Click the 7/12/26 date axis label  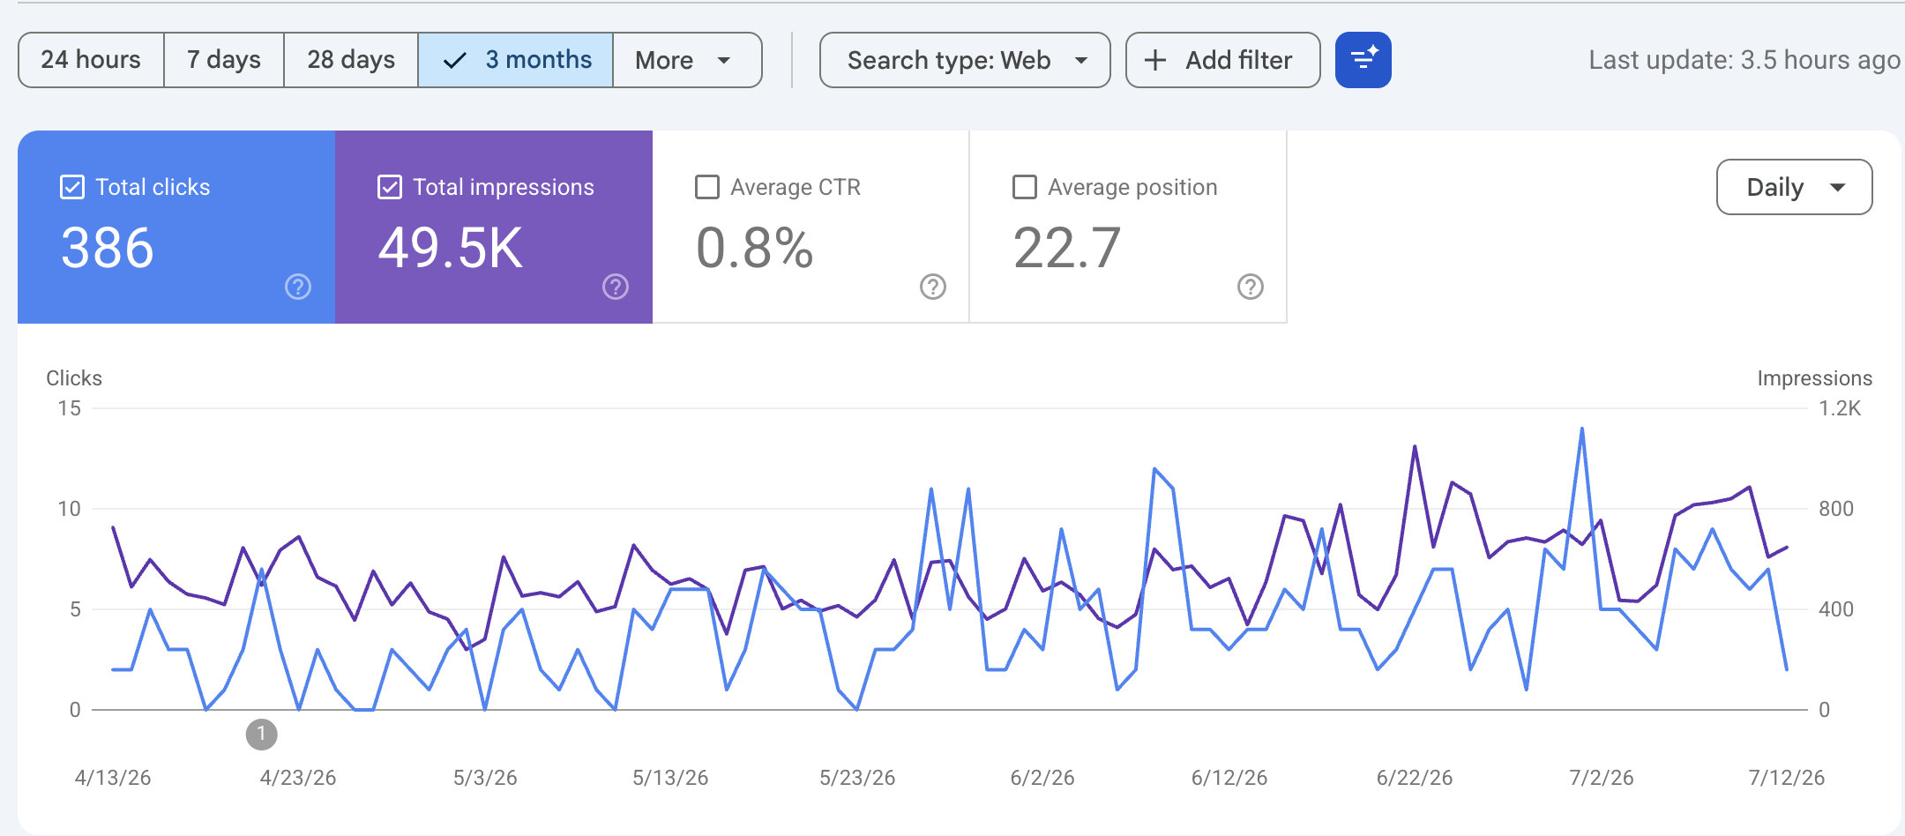(1787, 778)
